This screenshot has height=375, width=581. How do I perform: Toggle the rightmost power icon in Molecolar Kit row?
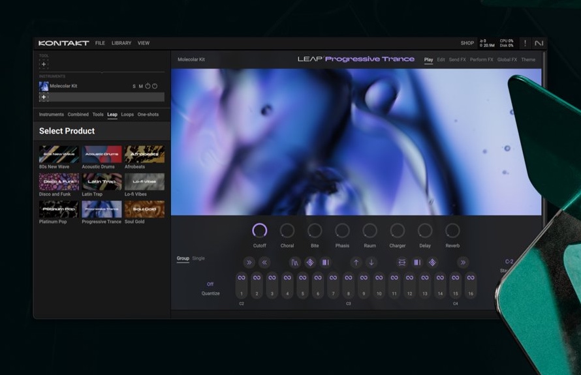[x=155, y=86]
